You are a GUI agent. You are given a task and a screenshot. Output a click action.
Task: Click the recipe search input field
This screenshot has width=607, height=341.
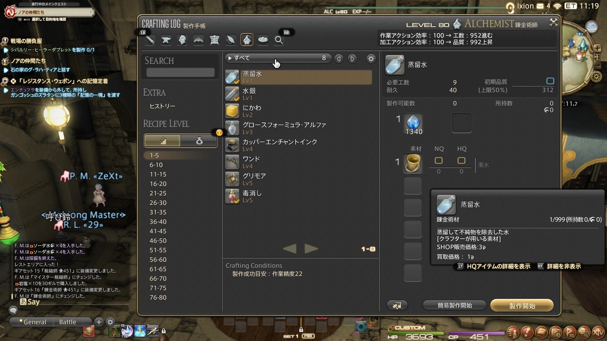[180, 73]
